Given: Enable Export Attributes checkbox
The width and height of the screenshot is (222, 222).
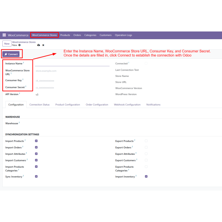Looking at the screenshot, I should tap(146, 154).
